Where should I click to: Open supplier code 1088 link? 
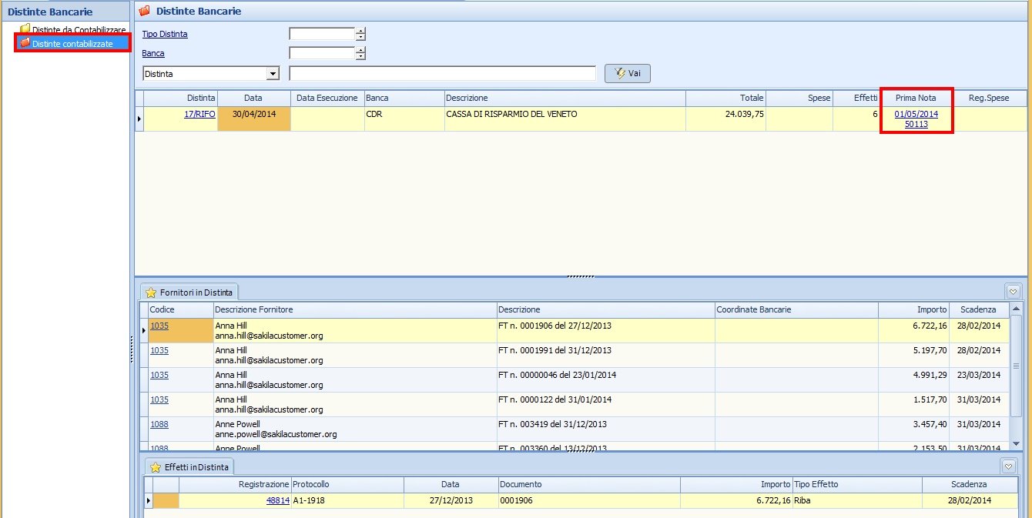pyautogui.click(x=159, y=424)
